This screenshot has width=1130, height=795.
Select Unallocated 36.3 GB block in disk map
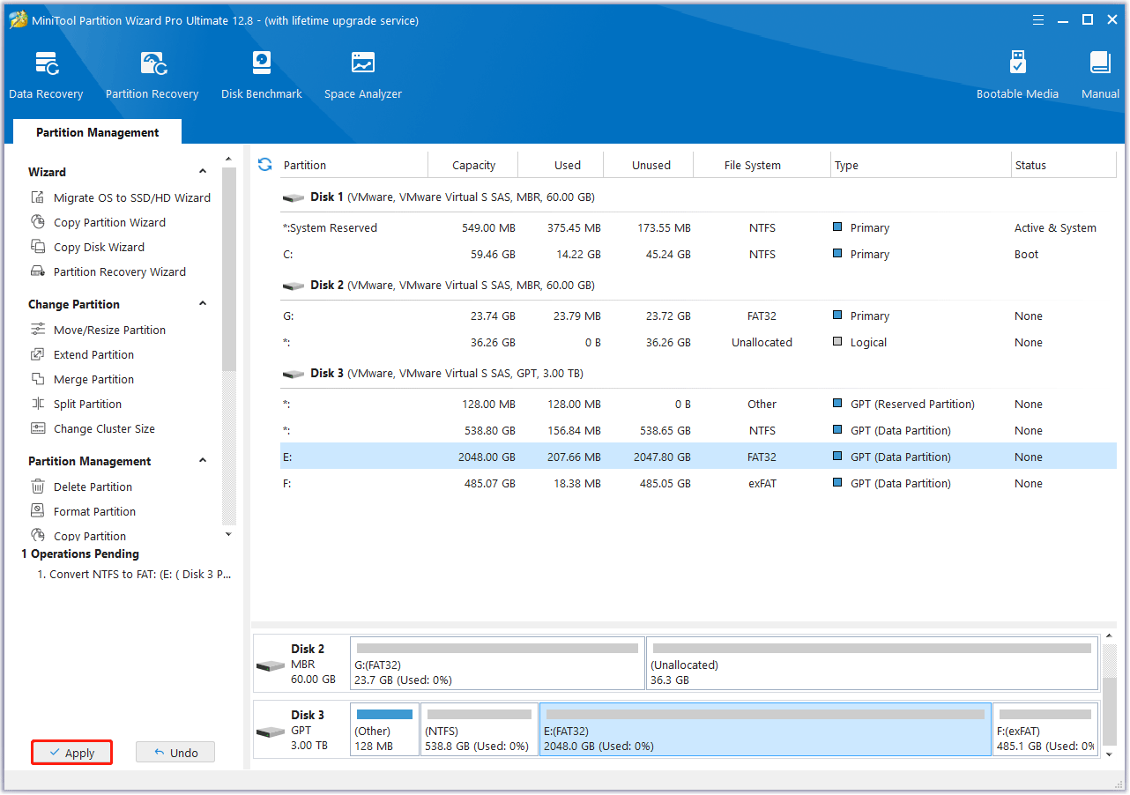coord(872,664)
